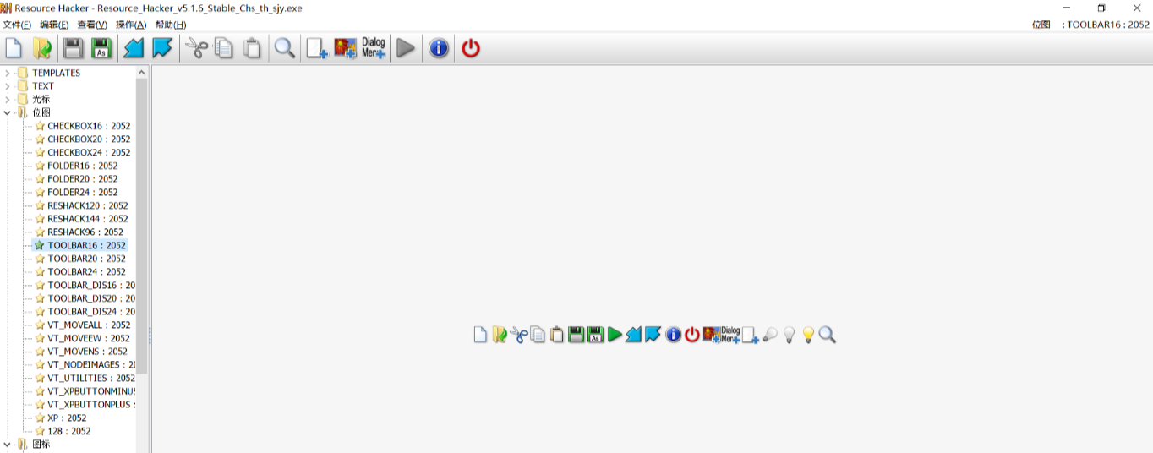This screenshot has height=453, width=1153.
Task: Open the 操作(A) menu
Action: tap(131, 25)
